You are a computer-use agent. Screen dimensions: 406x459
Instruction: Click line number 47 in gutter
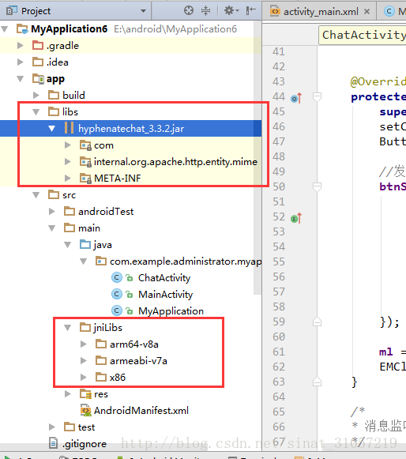pos(279,141)
